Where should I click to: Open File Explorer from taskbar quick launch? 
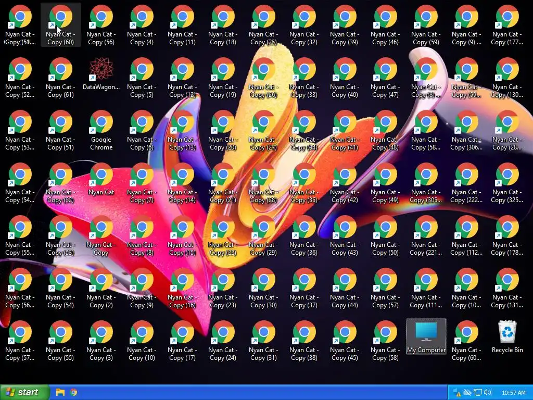(x=60, y=393)
